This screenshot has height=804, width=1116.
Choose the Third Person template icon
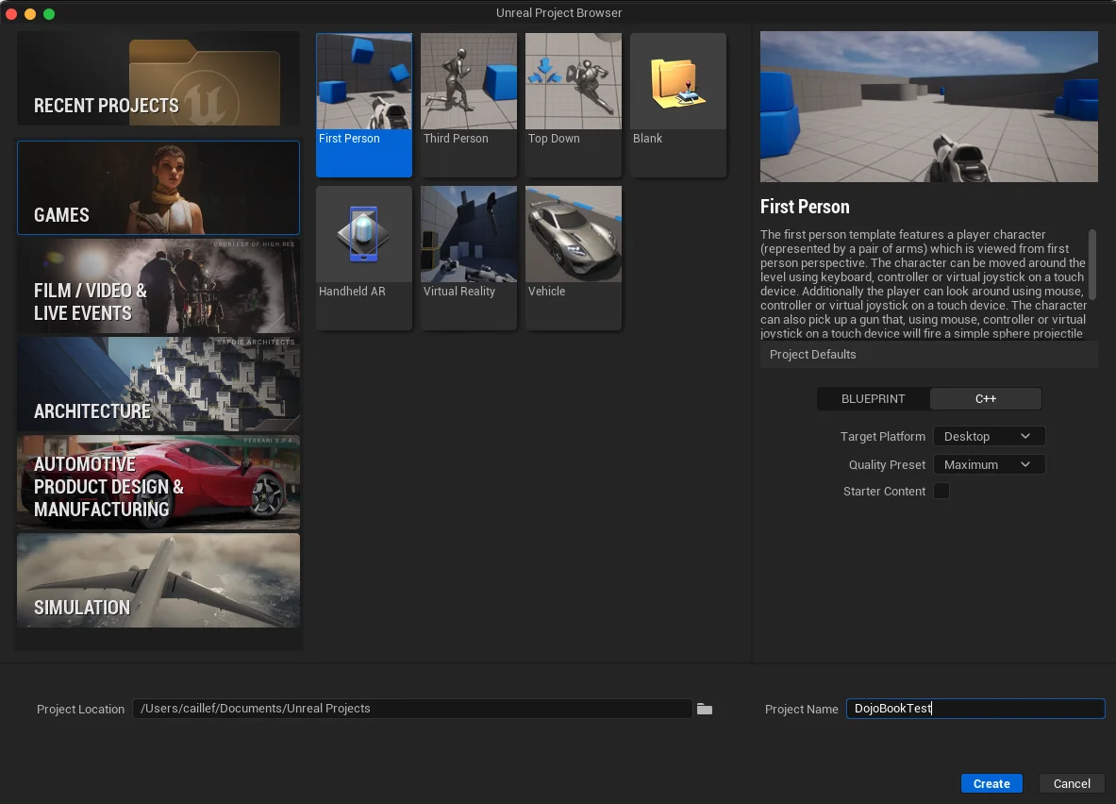[469, 82]
